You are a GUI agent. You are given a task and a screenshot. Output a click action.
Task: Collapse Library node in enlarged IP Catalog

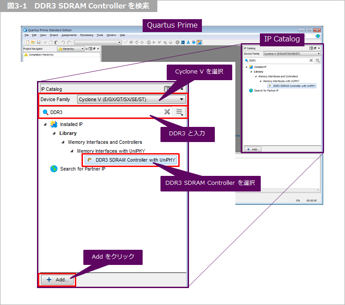coord(54,133)
